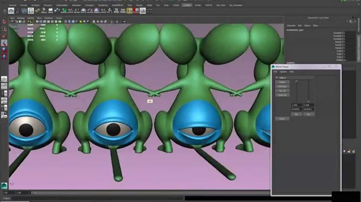Click the yellow shelf icon on Custom shelf
This screenshot has width=361, height=202.
point(129,11)
